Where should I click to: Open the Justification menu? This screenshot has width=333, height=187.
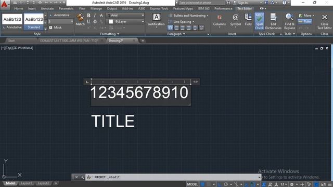[156, 20]
